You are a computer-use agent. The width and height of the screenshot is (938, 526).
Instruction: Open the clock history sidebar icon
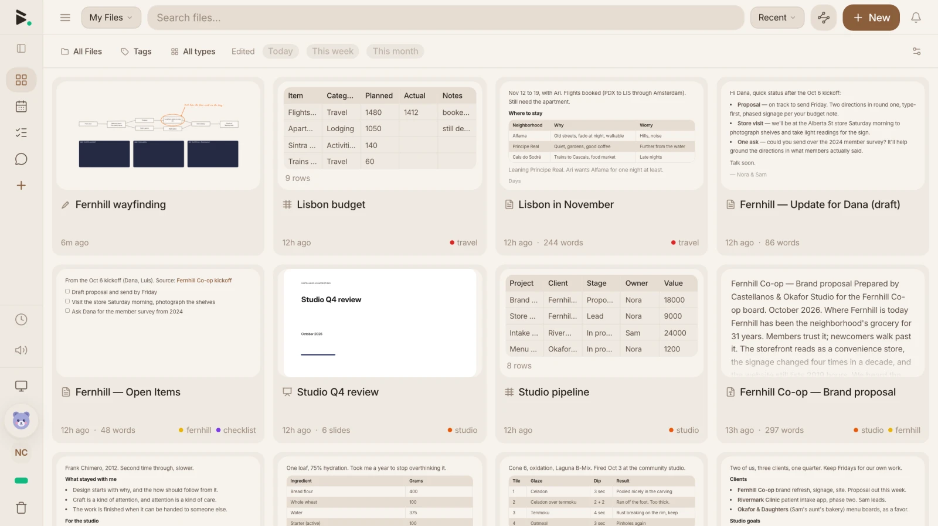(21, 319)
